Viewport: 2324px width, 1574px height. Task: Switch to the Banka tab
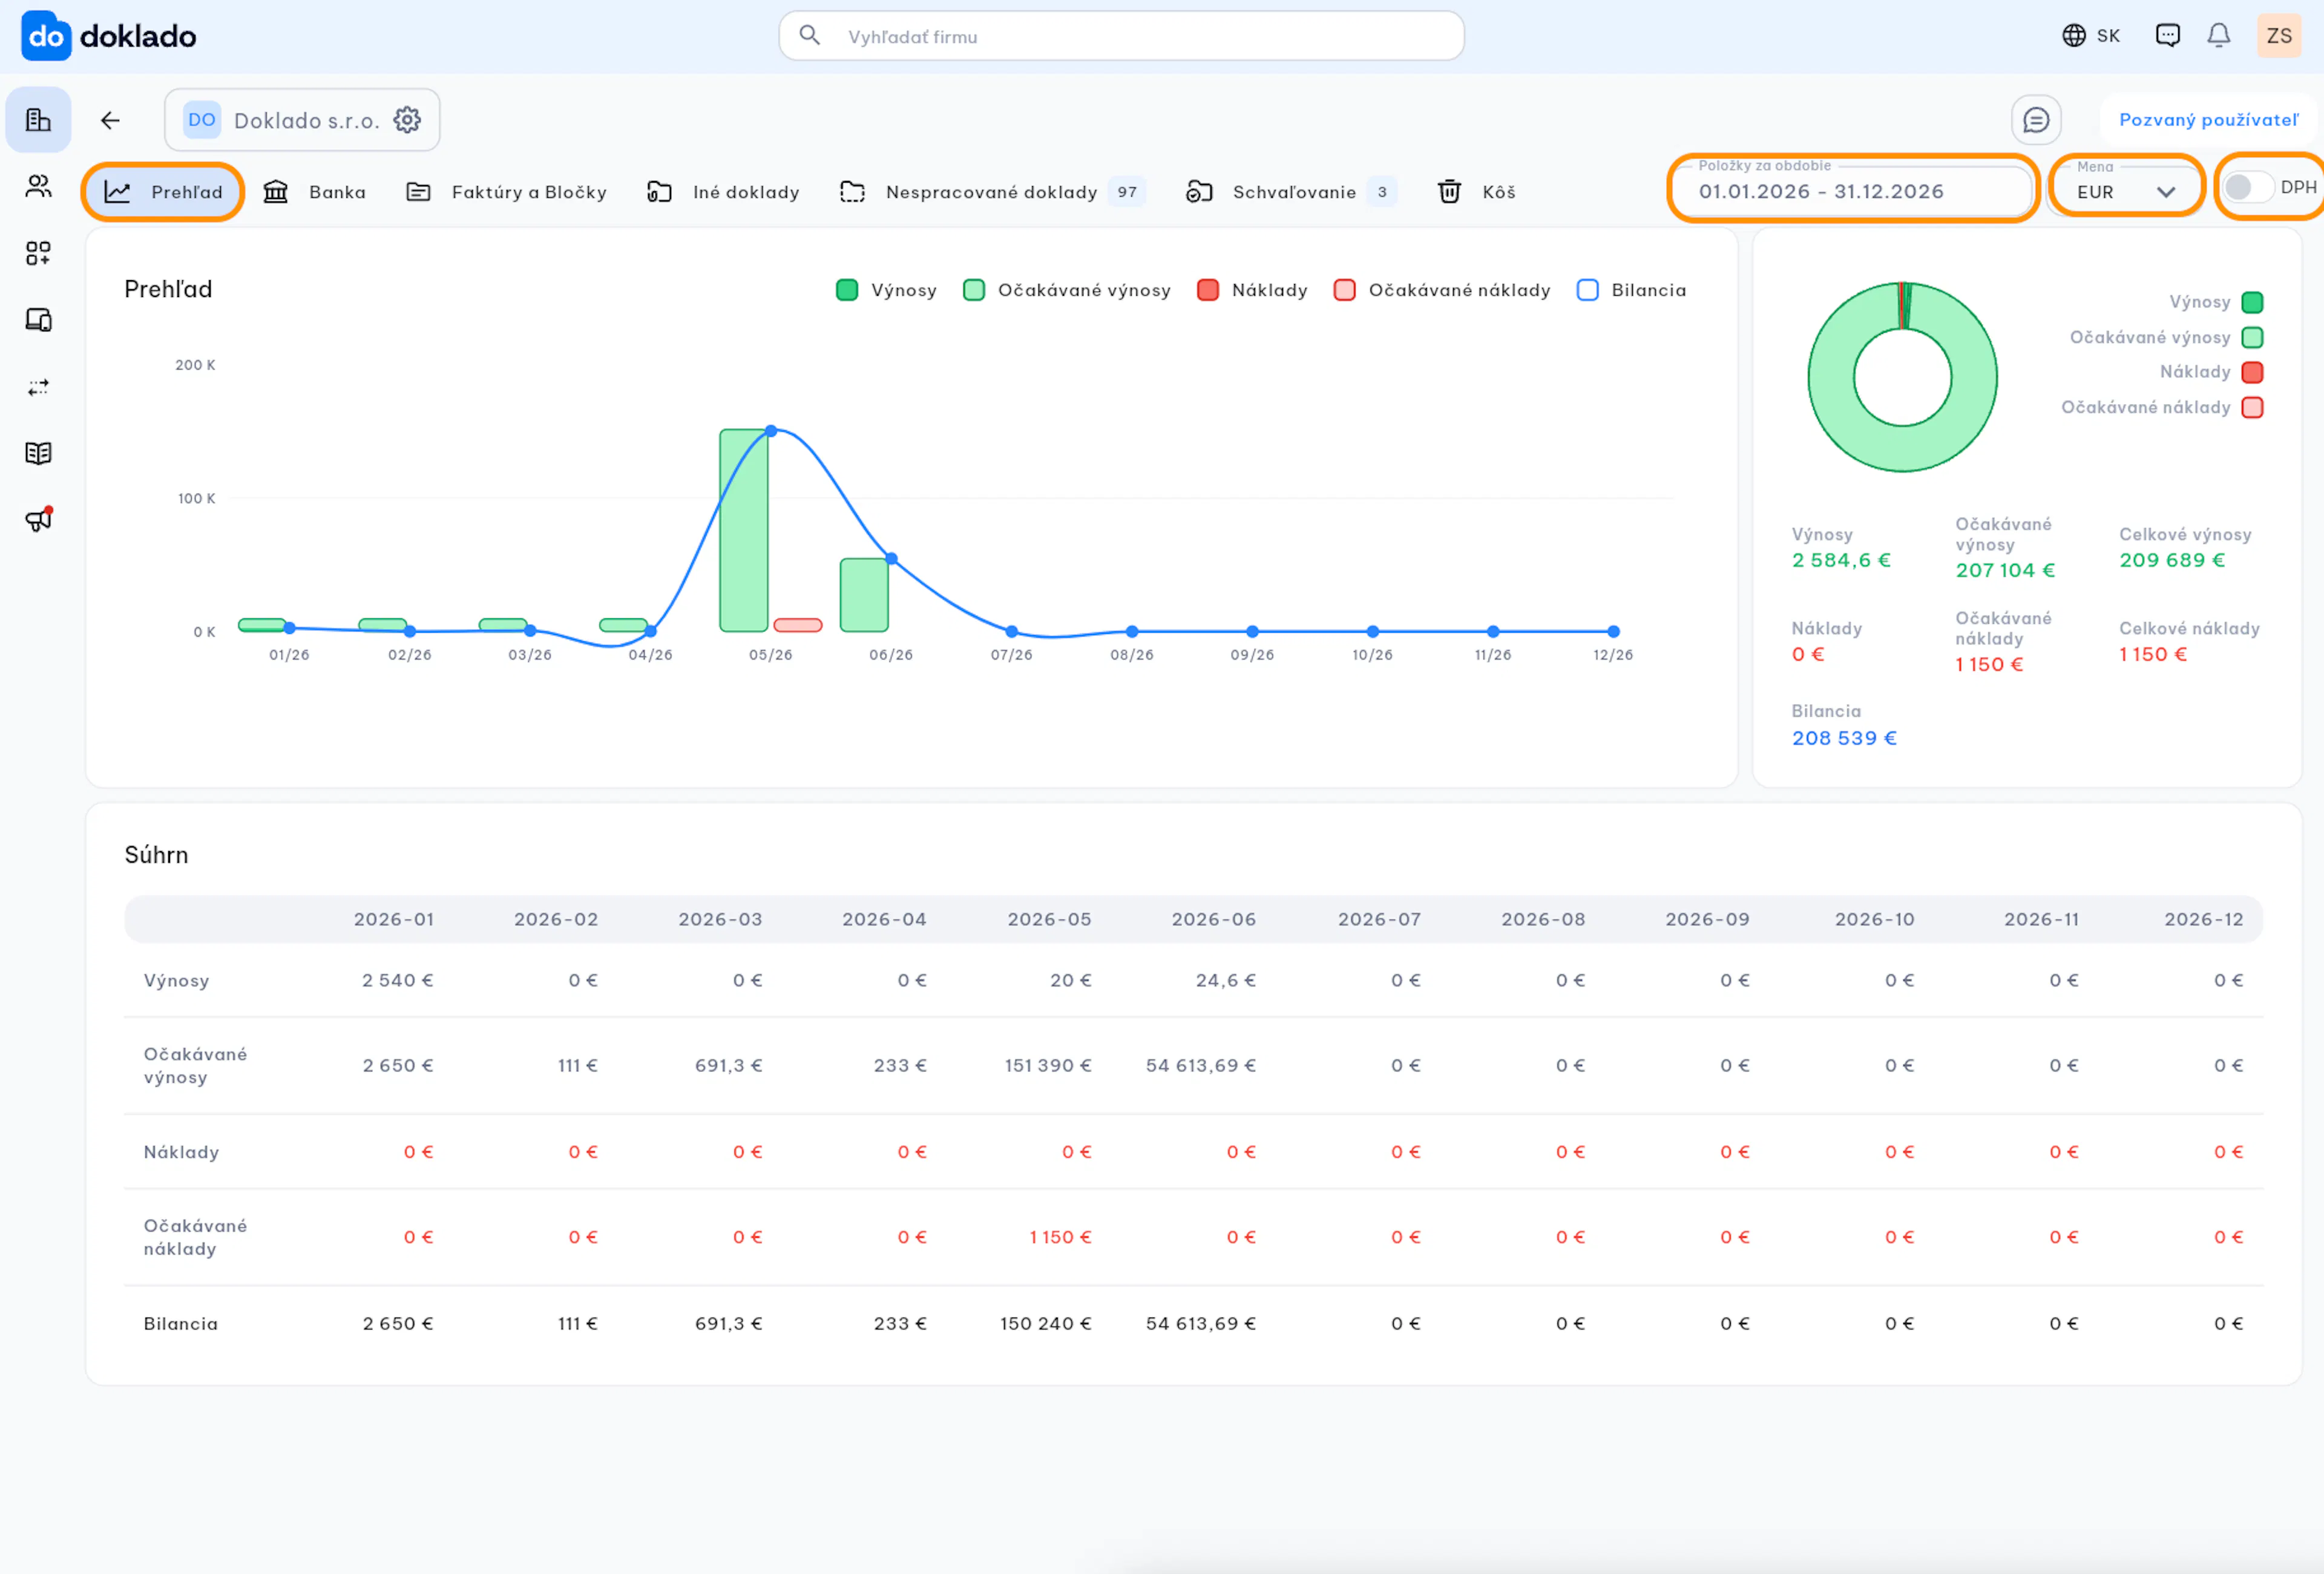click(x=314, y=192)
